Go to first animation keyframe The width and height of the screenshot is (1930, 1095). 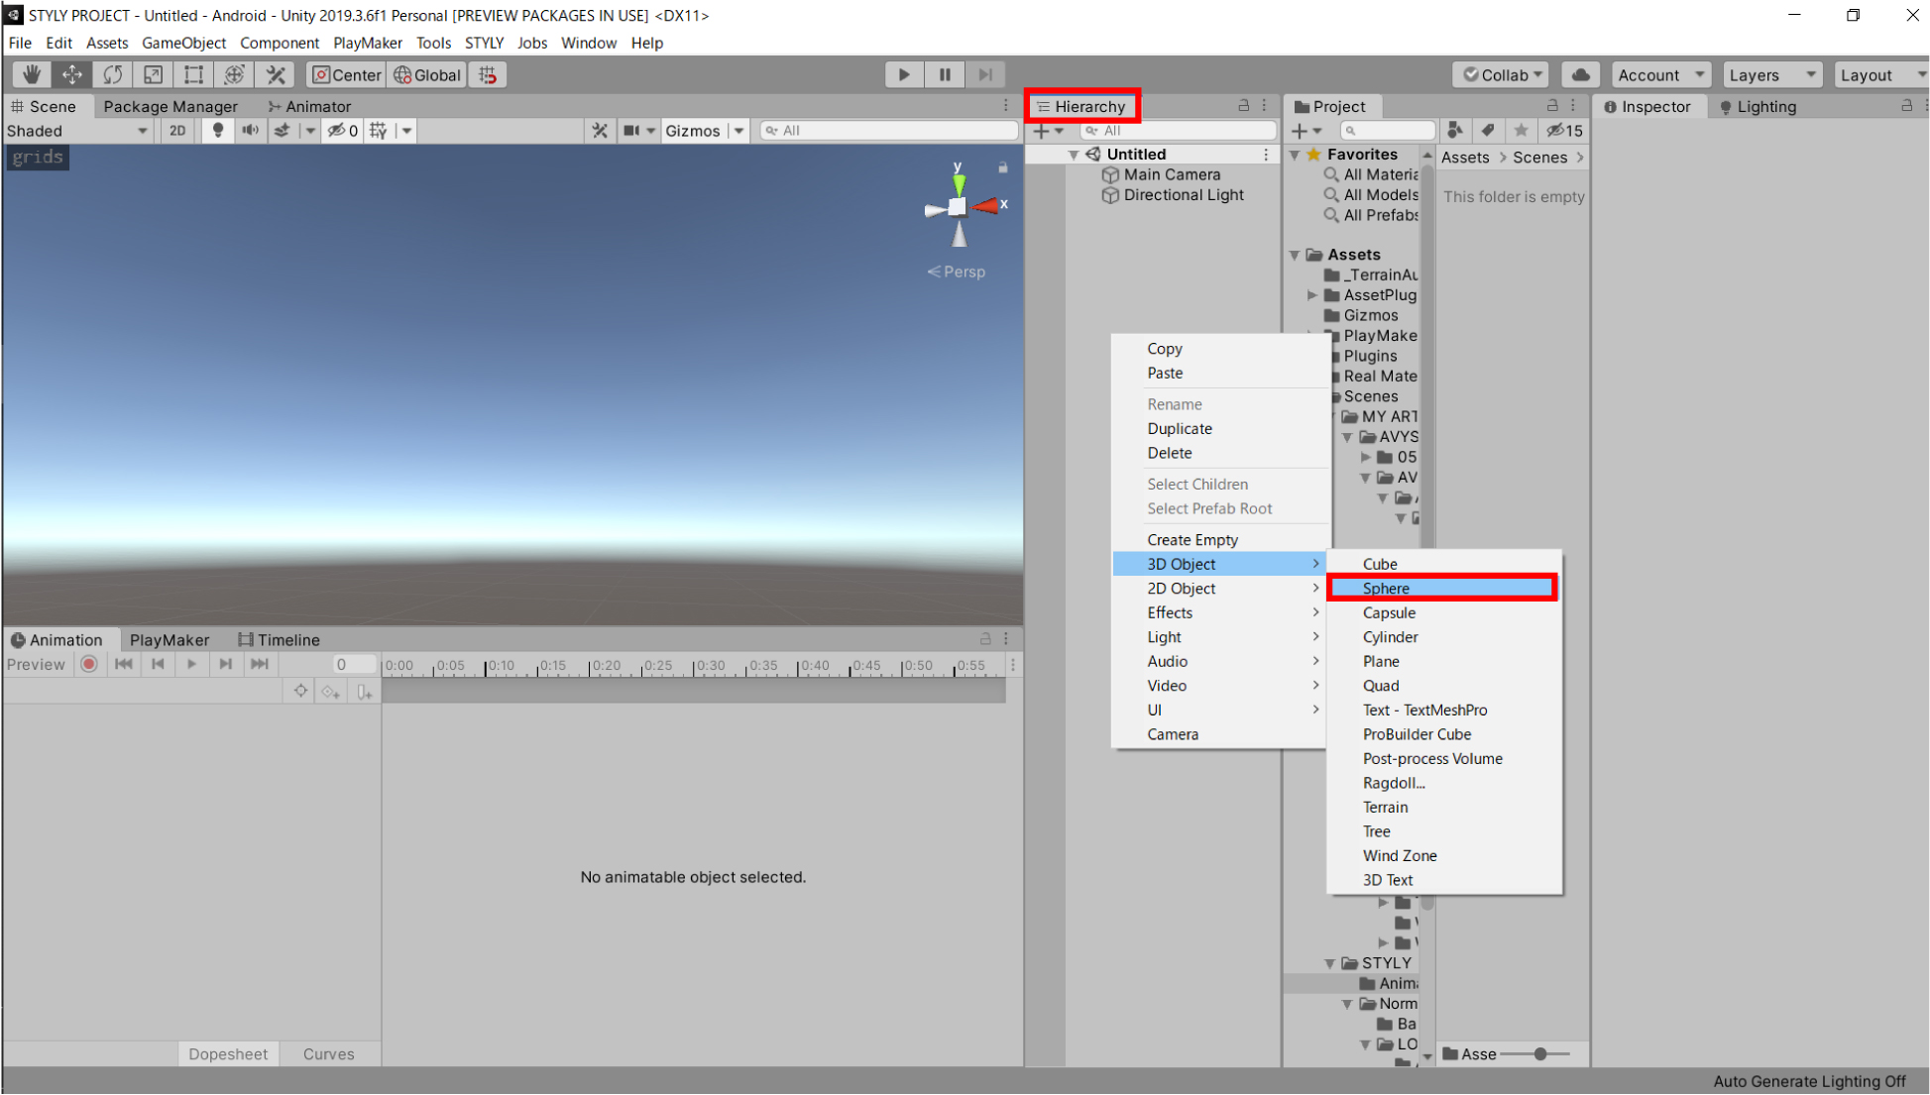pos(124,664)
